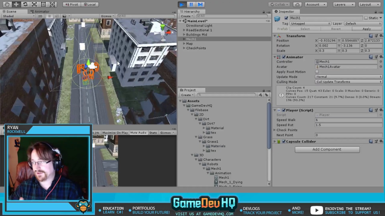Viewport: 385px width, 216px height.
Task: Open the Tag Untagged dropdown
Action: coord(310,23)
